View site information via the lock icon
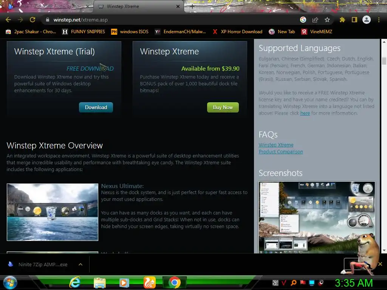The height and width of the screenshot is (290, 387). pos(48,20)
